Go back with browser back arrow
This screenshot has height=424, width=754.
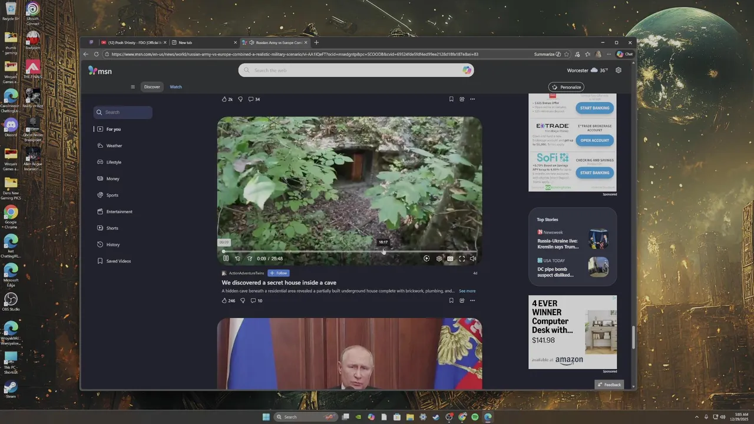pos(86,54)
